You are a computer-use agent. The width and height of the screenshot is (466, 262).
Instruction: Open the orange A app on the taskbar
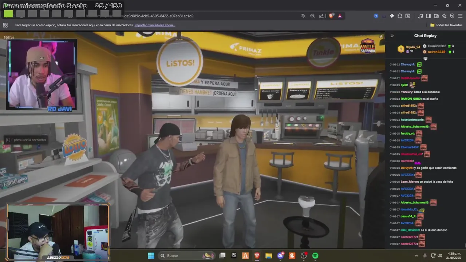click(x=245, y=256)
